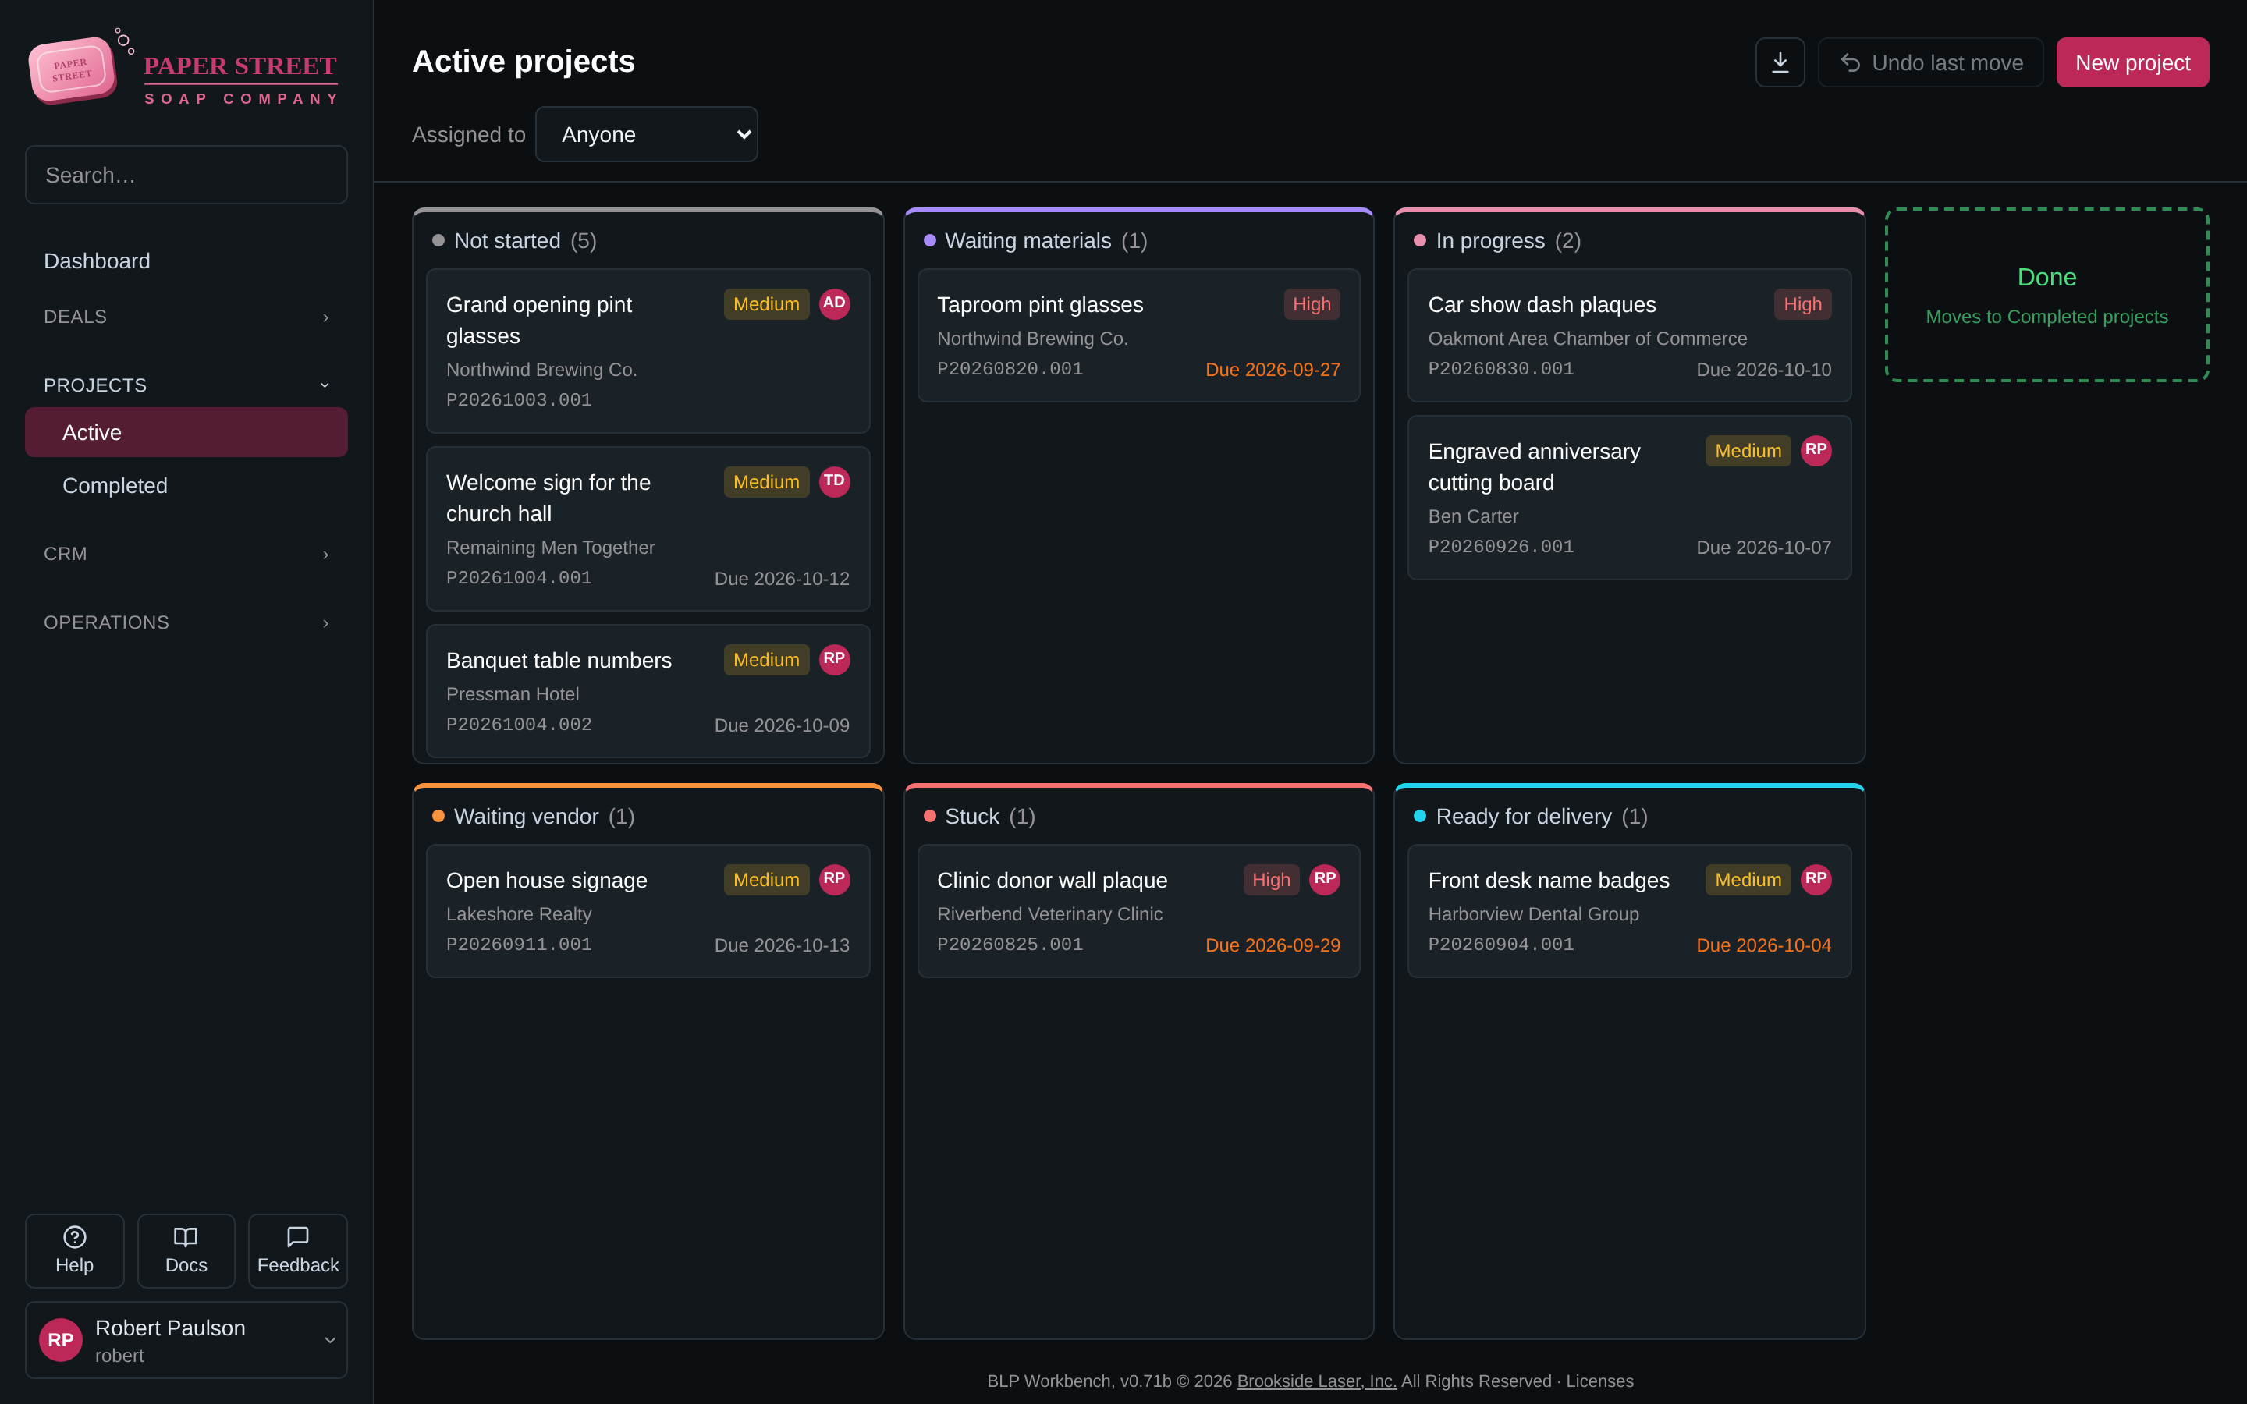2247x1404 pixels.
Task: Open the Taproom pint glasses card
Action: point(1138,335)
